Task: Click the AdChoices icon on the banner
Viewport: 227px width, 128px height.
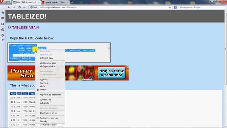Action: point(127,66)
